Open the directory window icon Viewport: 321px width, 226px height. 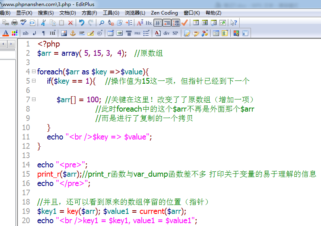[x=205, y=23]
